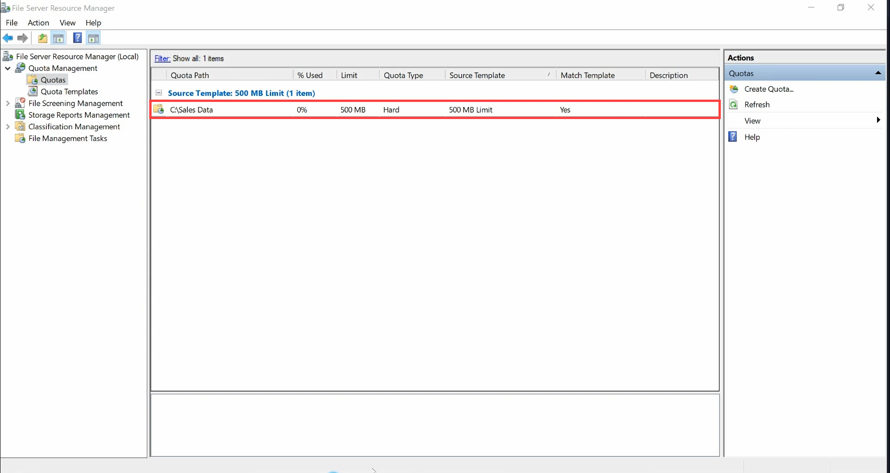Click the 0% used cell
This screenshot has width=890, height=473.
[302, 110]
